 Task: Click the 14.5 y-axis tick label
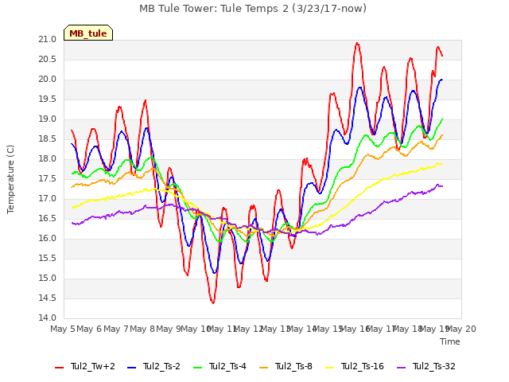pyautogui.click(x=48, y=298)
